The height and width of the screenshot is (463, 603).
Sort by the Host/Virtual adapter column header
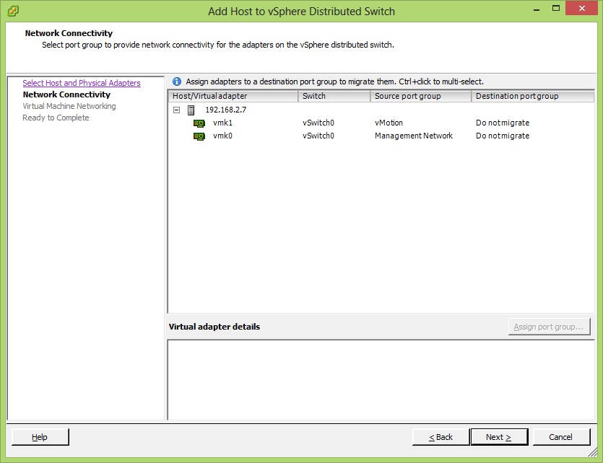tap(233, 96)
